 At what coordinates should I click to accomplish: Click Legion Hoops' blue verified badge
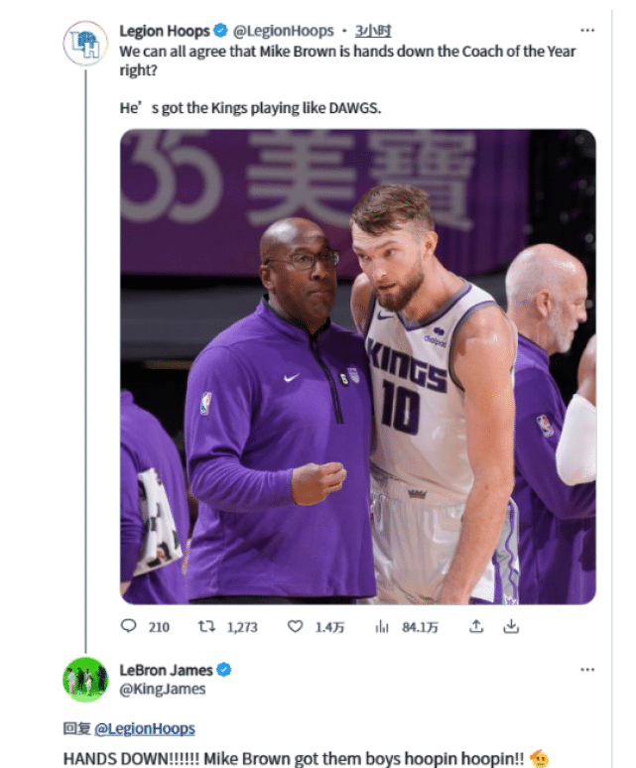(x=220, y=31)
